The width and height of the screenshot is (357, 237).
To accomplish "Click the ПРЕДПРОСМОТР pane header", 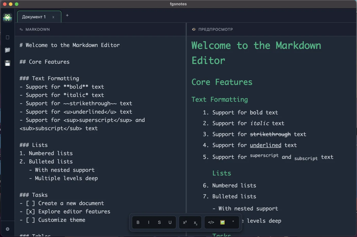I will click(215, 29).
